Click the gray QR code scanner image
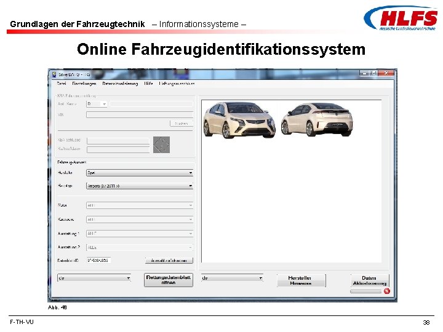 pyautogui.click(x=162, y=144)
